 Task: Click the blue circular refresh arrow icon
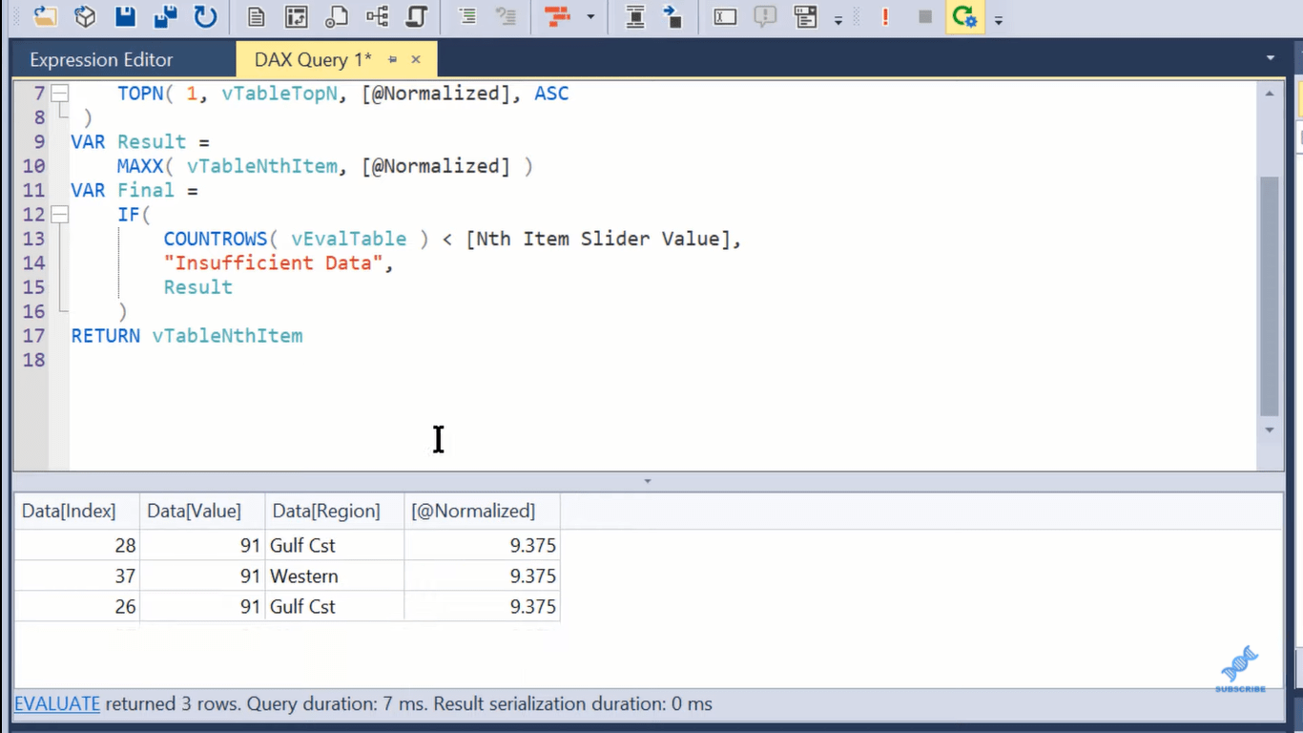(205, 16)
